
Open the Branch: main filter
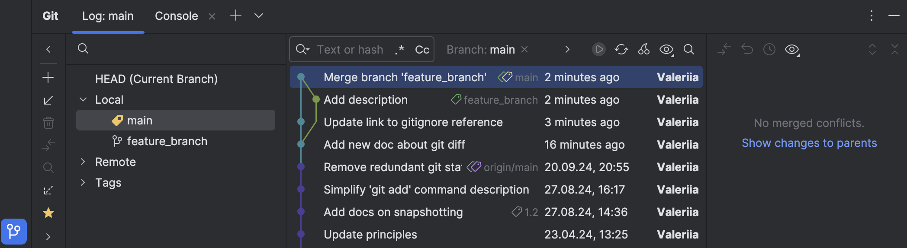480,50
